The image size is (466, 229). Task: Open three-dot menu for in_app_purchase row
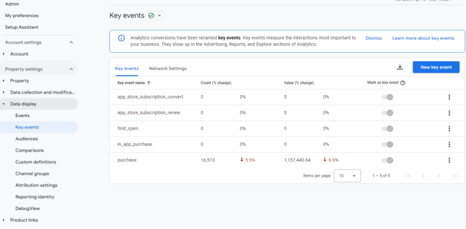(449, 144)
